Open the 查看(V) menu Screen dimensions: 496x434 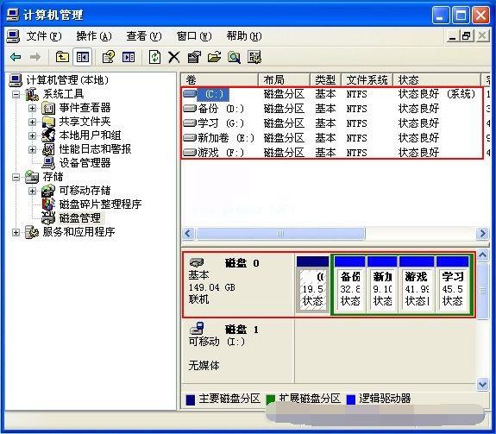tap(144, 36)
